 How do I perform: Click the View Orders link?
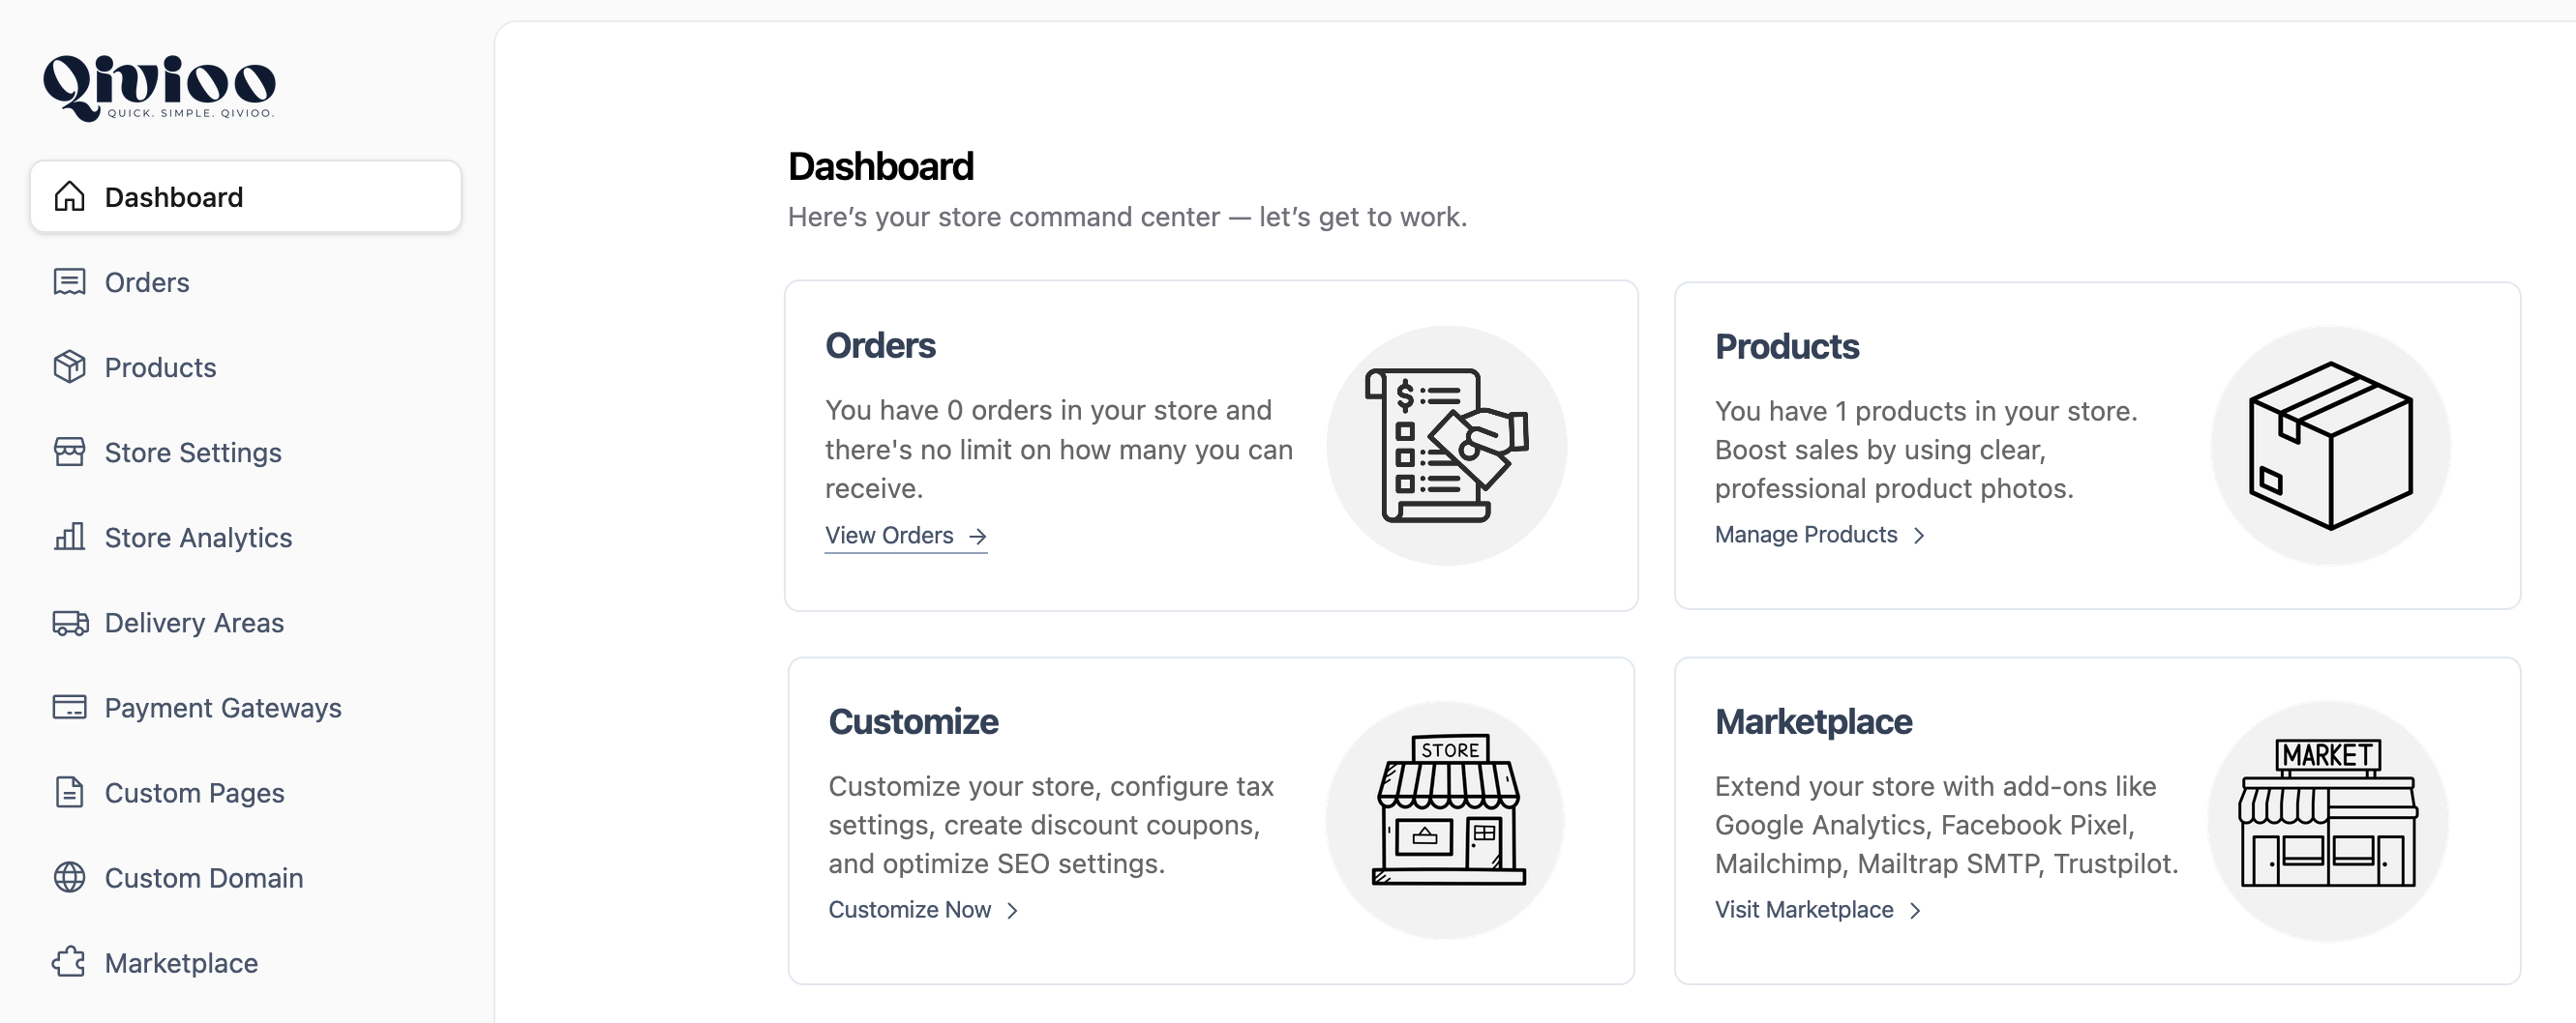pos(889,535)
